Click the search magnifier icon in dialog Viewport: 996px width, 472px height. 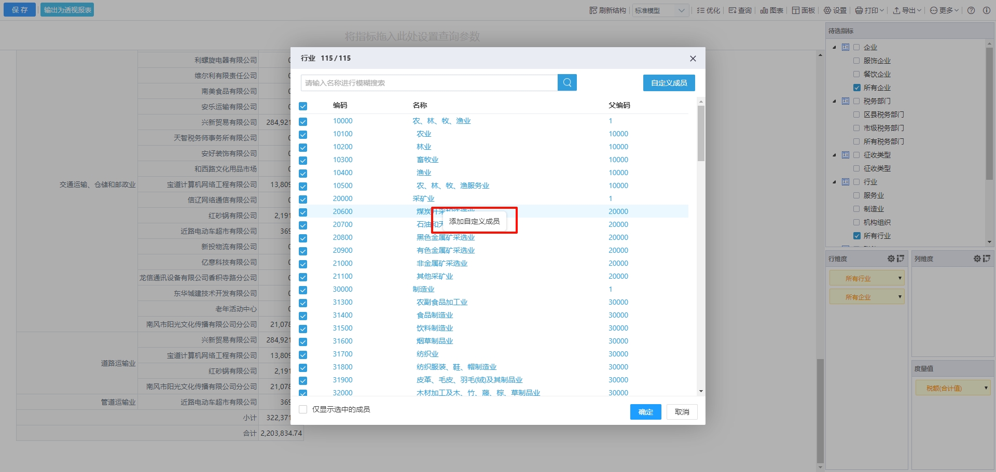coord(567,83)
